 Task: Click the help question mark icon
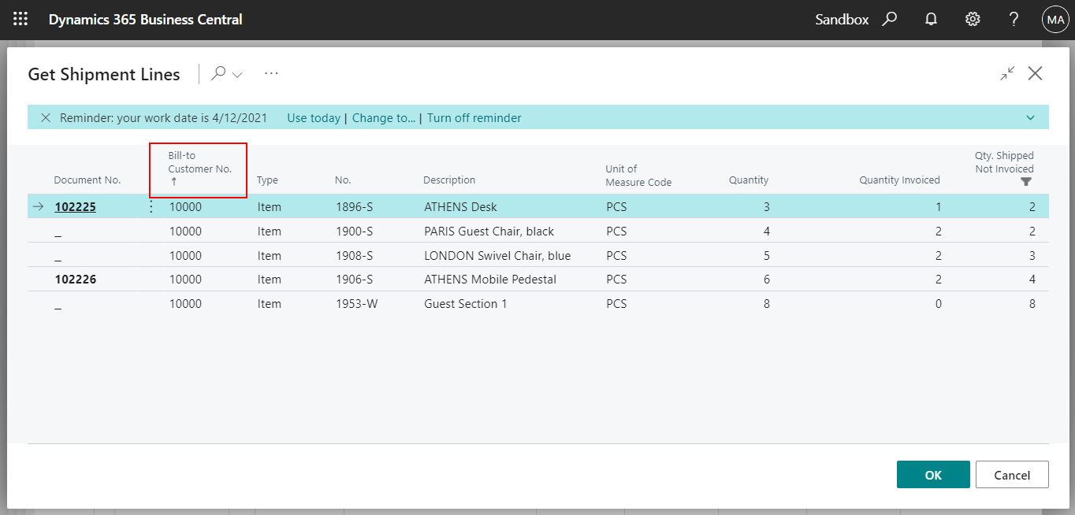click(1014, 19)
